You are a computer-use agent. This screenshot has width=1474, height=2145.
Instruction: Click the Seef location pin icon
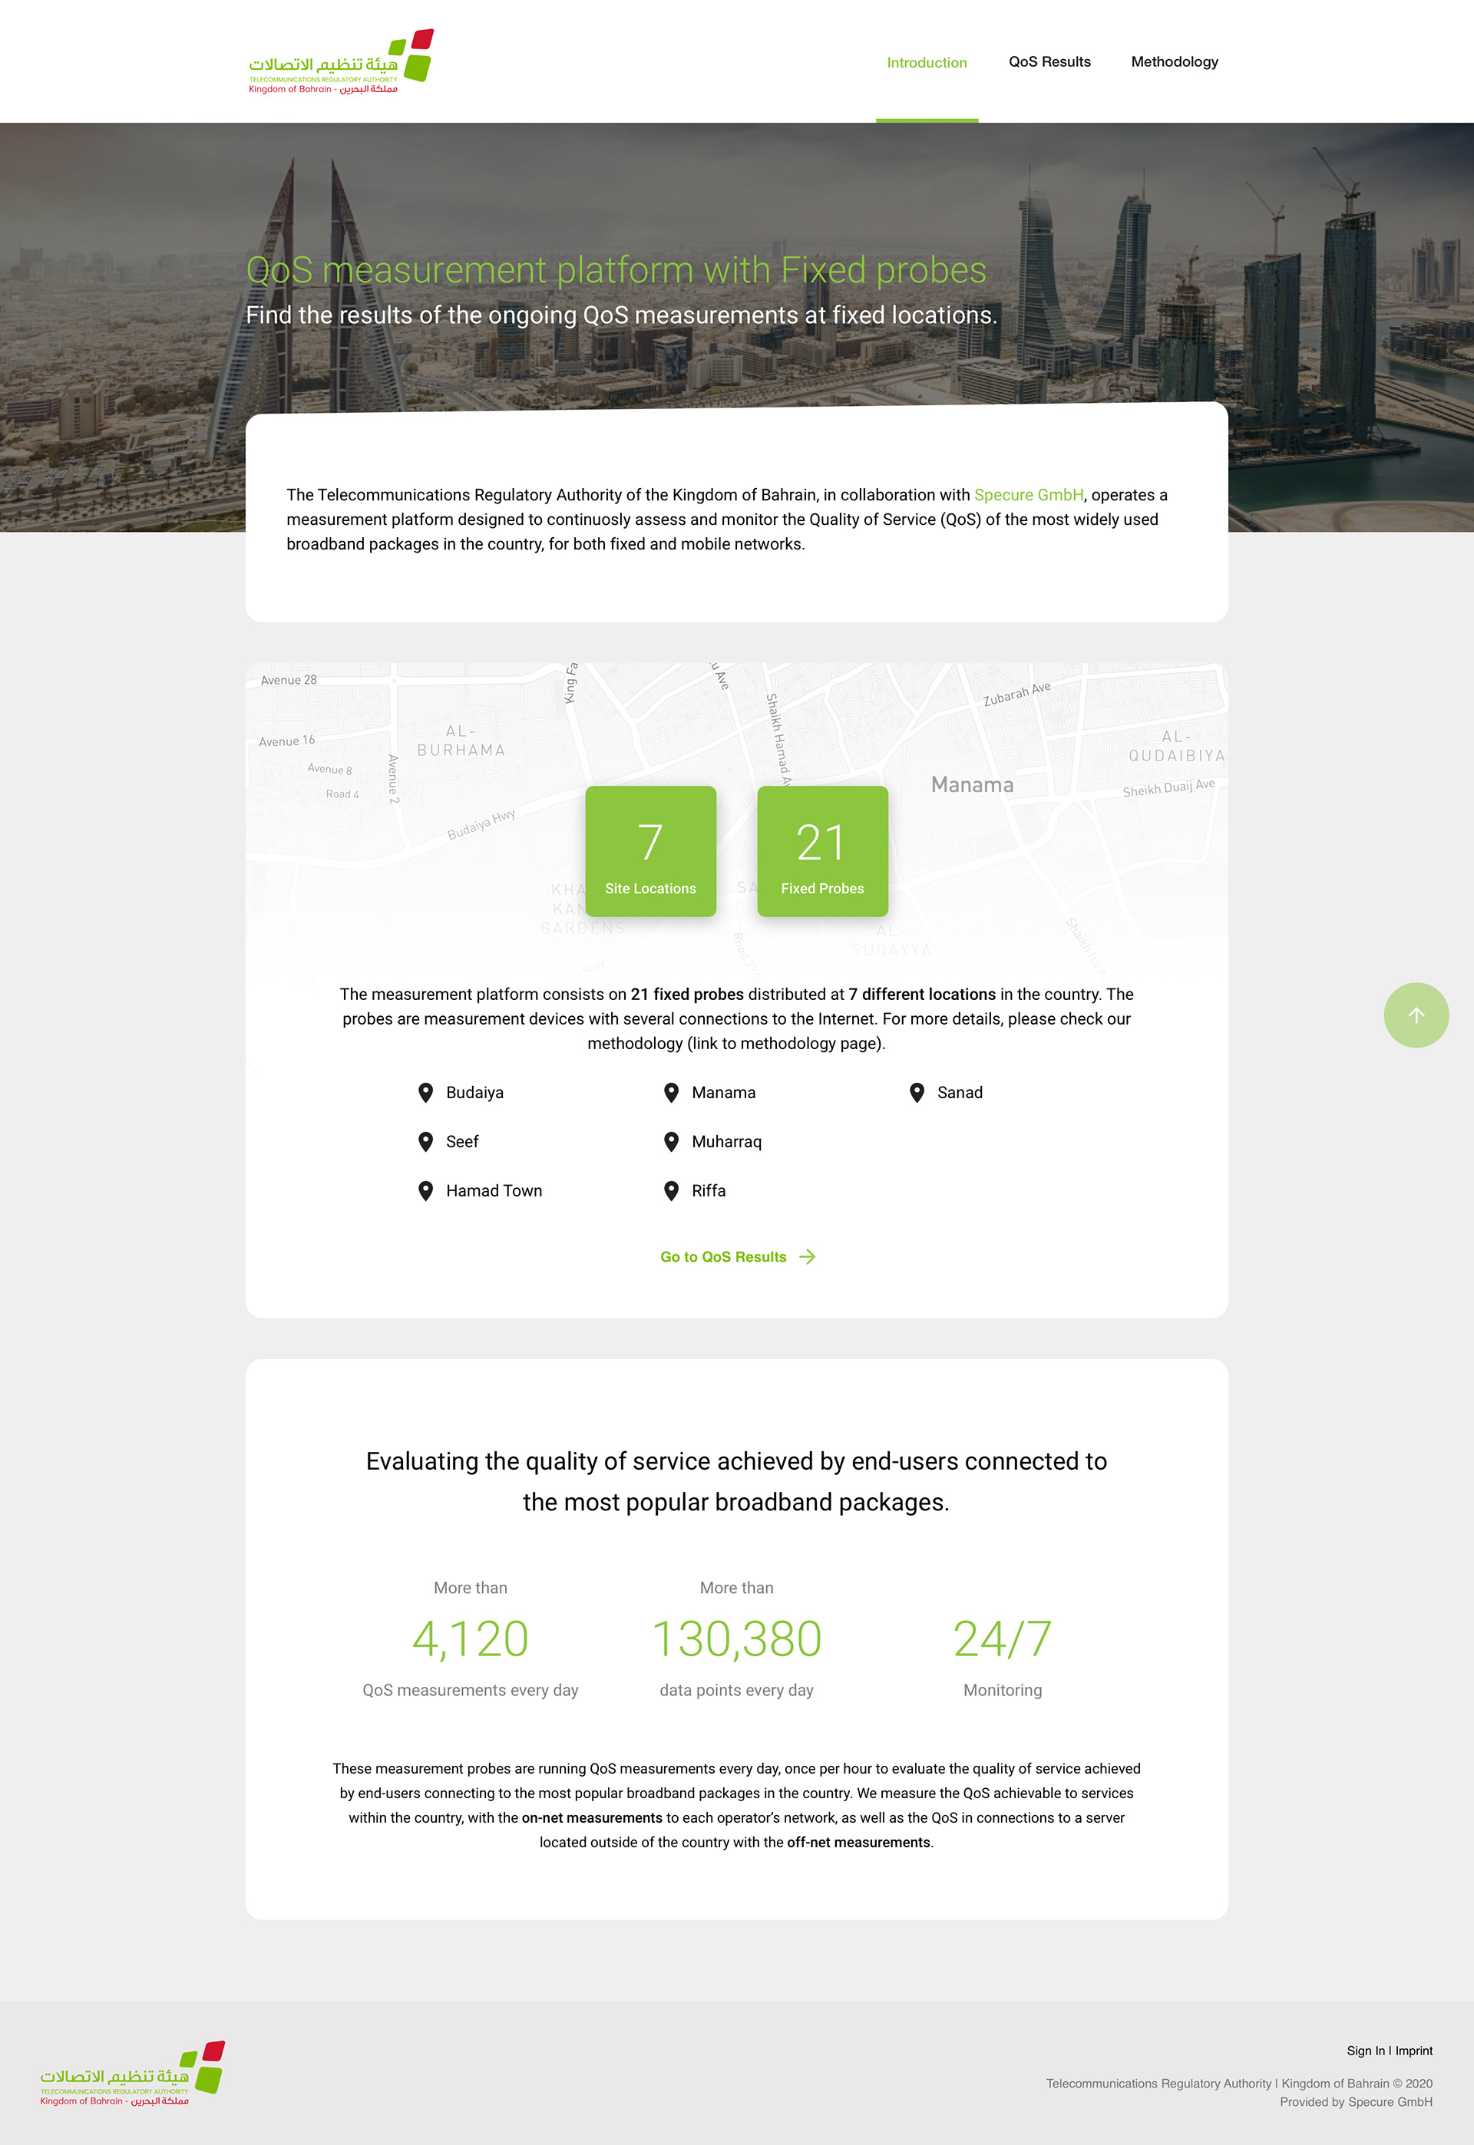pyautogui.click(x=426, y=1142)
